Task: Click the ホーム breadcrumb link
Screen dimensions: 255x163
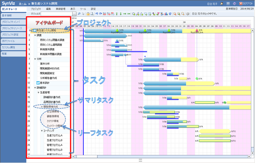Action: pos(23,3)
